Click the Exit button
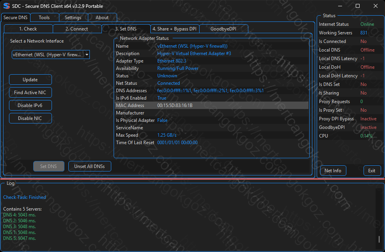Viewport: 385px width, 252px height. pos(372,171)
